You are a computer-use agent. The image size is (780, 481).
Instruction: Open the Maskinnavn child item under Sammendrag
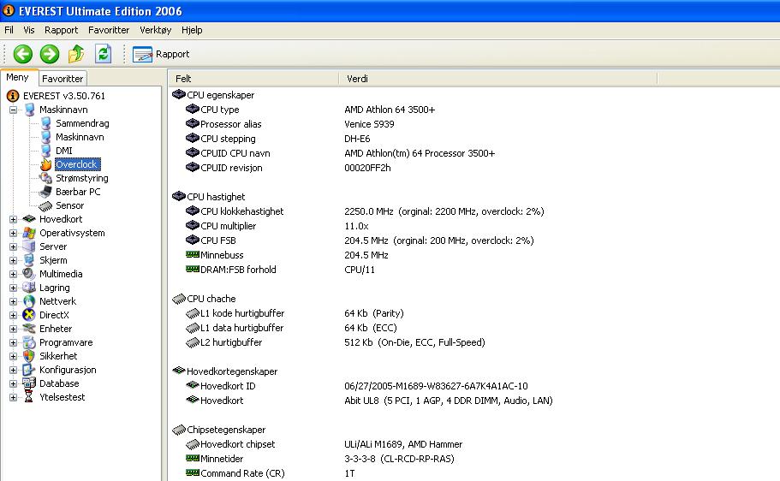point(80,137)
